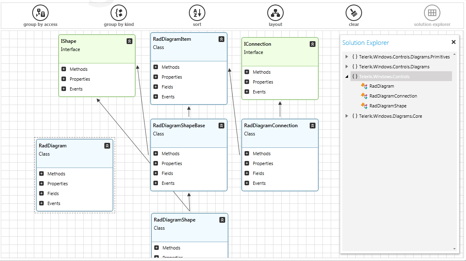Expand Events in RadDiagramShapeBase
Screen dimensions: 466x261
coord(156,183)
